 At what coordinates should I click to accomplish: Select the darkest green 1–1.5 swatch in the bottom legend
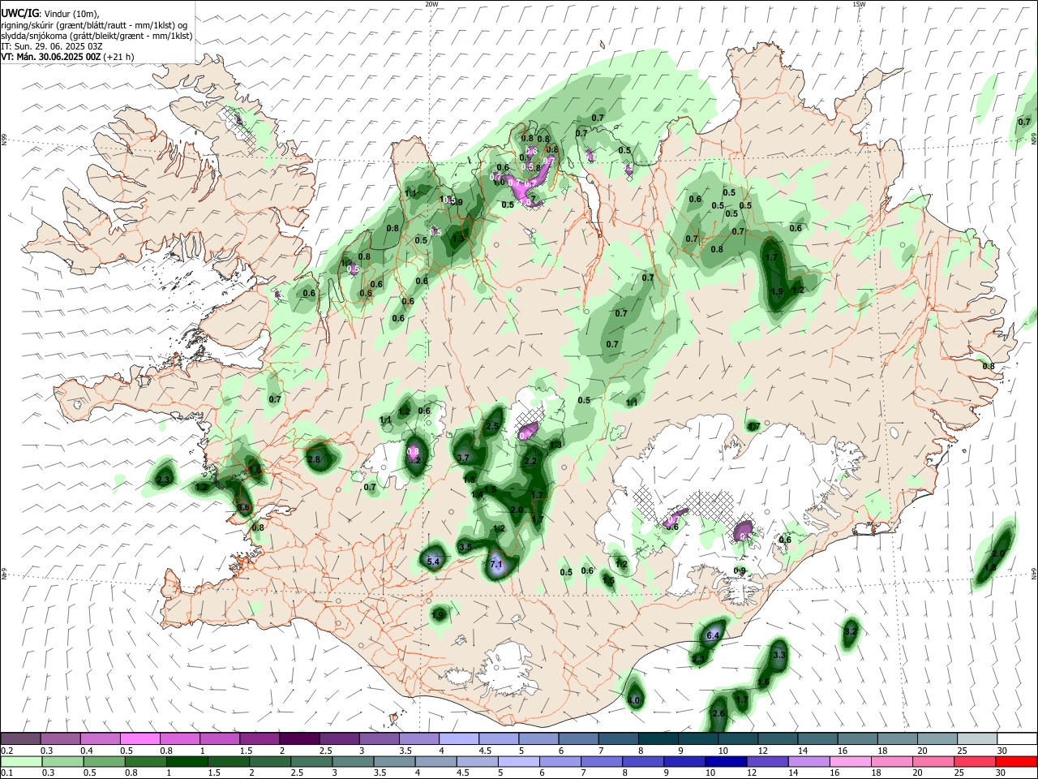click(x=187, y=760)
